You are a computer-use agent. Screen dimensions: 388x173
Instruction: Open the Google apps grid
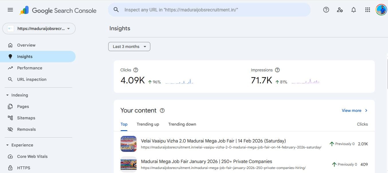[368, 9]
